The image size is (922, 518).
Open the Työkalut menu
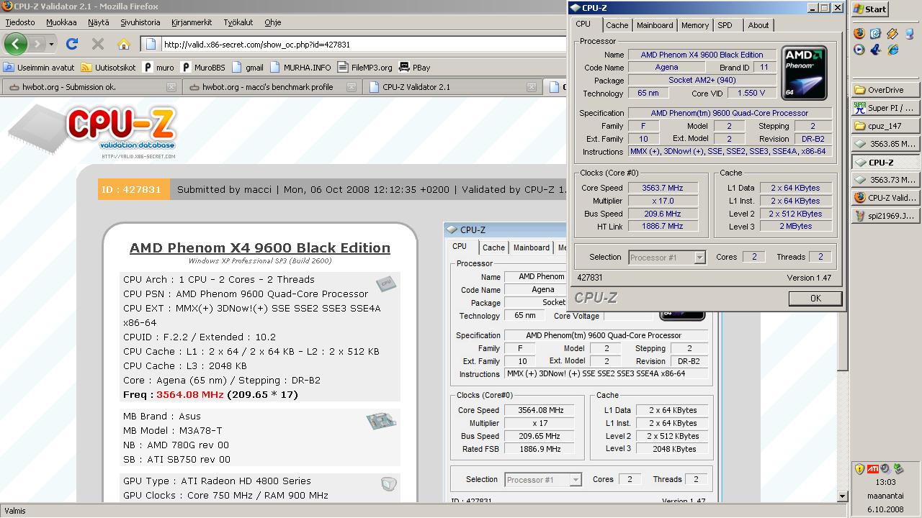[238, 22]
